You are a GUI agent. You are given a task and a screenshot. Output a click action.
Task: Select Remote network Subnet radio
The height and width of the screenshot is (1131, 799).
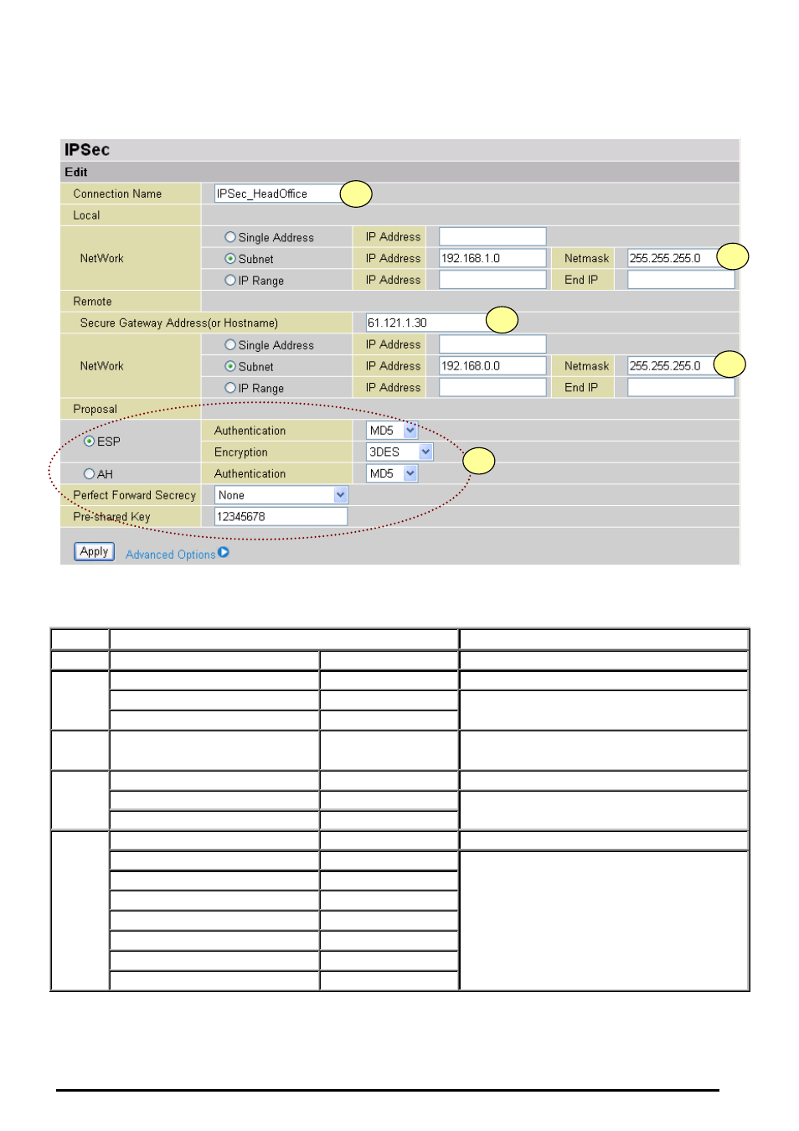click(230, 366)
